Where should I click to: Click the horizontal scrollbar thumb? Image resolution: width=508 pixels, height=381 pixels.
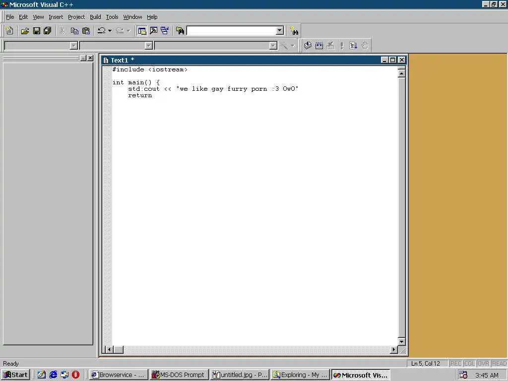point(119,350)
